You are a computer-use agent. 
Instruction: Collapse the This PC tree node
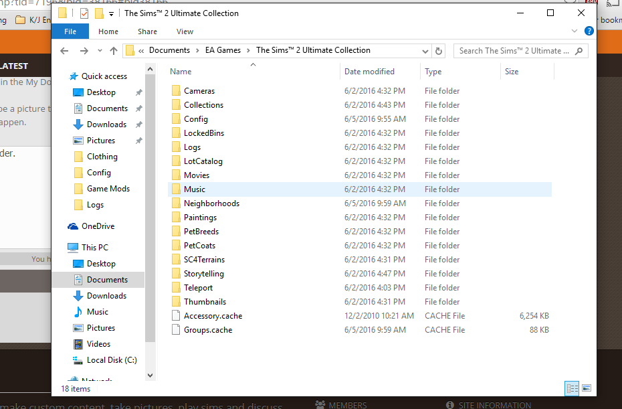60,248
